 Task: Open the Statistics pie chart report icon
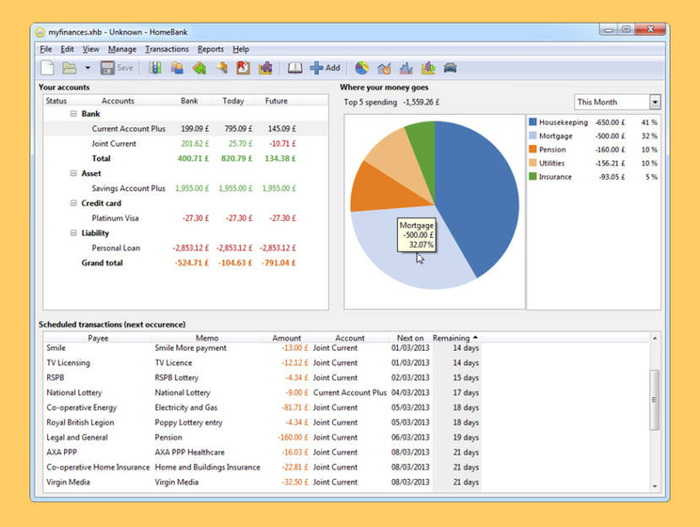pos(362,67)
